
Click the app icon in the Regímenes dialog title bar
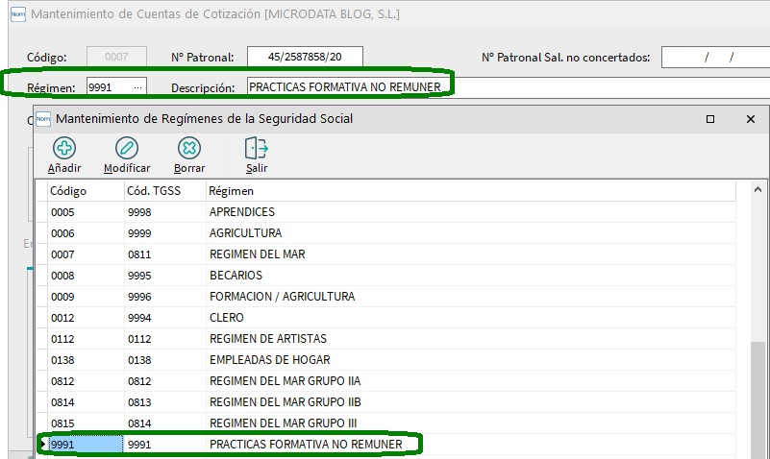pos(43,119)
